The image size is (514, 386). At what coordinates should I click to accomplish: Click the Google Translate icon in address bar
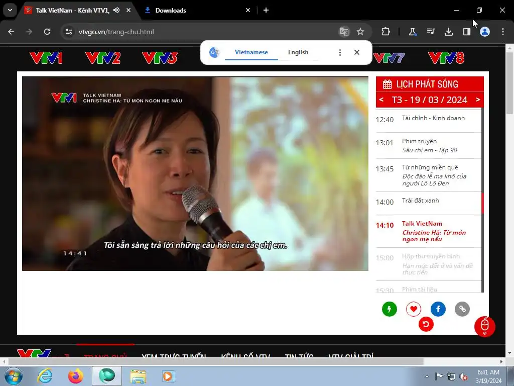[344, 32]
